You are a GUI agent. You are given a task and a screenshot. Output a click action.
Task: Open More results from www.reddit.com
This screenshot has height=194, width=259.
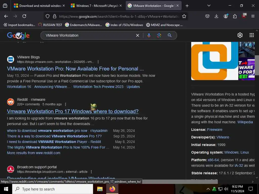click(34, 153)
